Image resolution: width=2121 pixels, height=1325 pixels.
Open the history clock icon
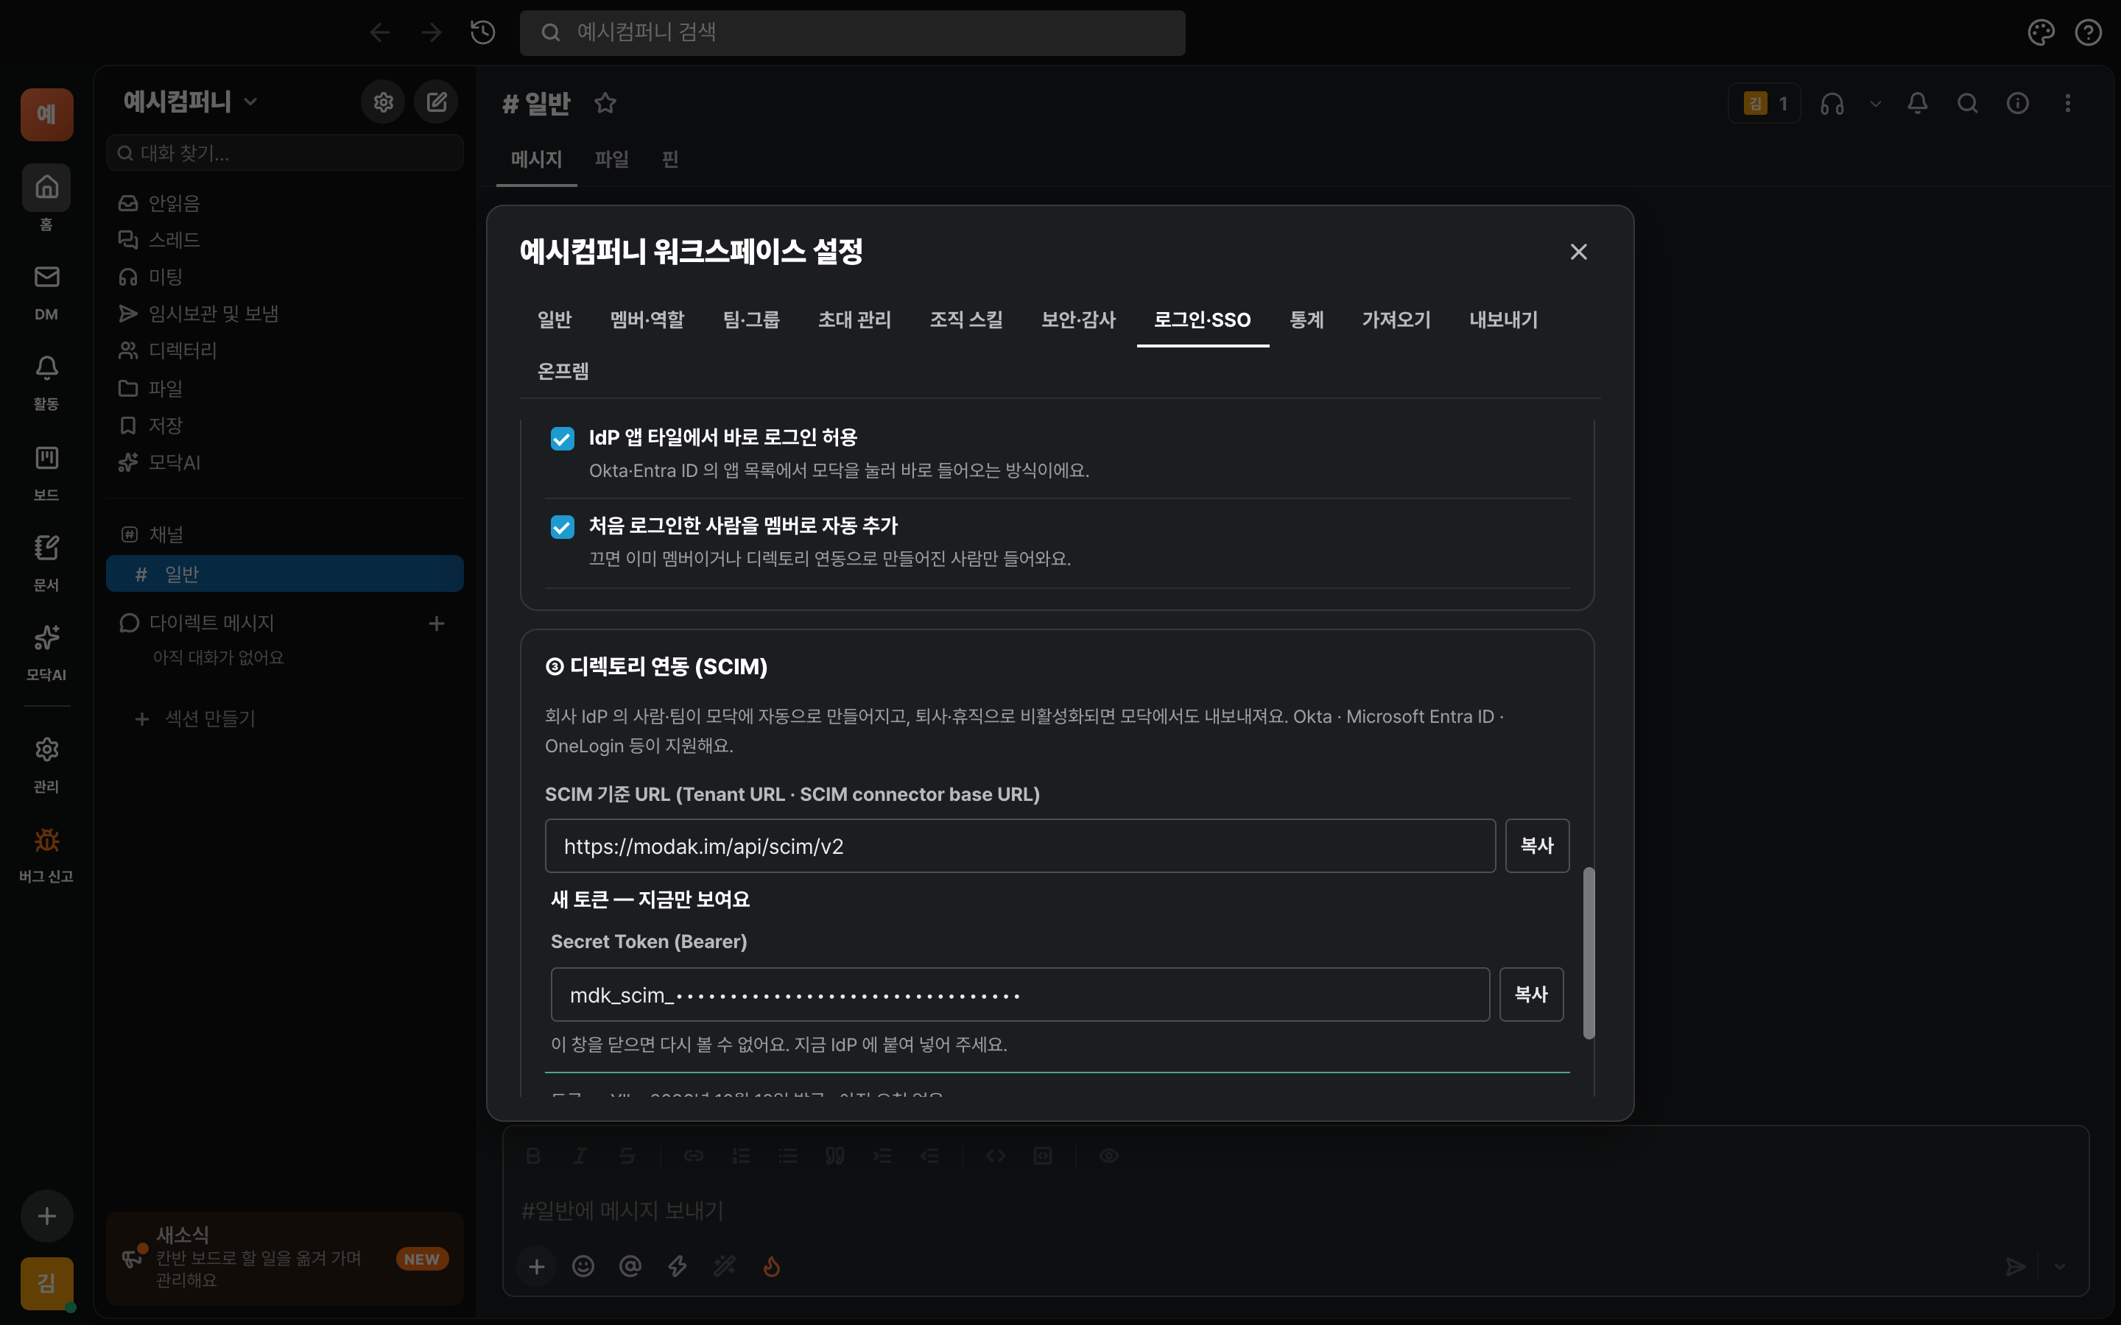tap(483, 32)
